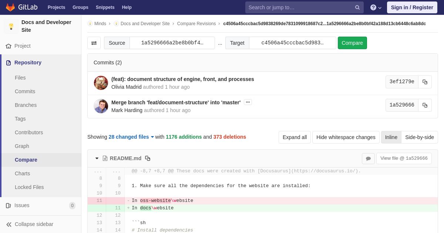Switch diff view to Inline
The height and width of the screenshot is (233, 444).
click(391, 137)
